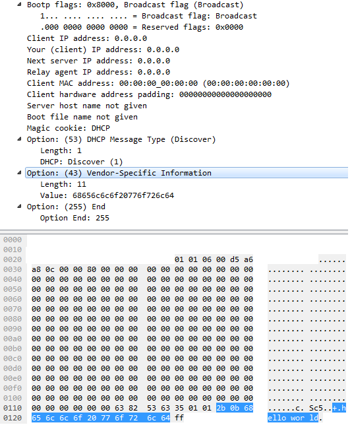Viewport: 352px width, 433px height.
Task: Click the ff byte in hex row 0120
Action: coord(179,418)
